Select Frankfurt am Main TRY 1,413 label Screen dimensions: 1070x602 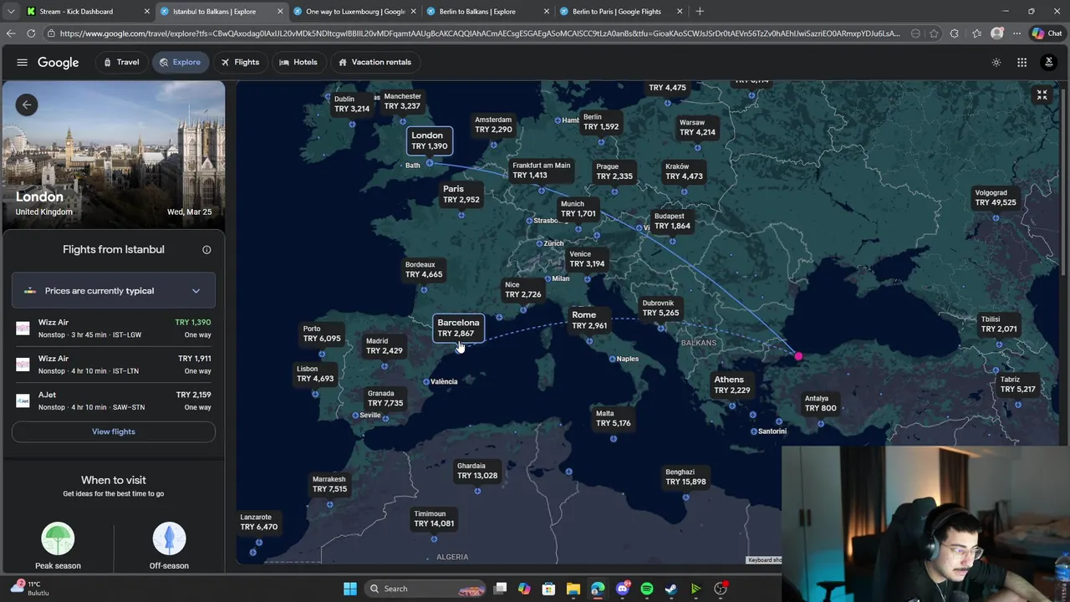tap(540, 170)
